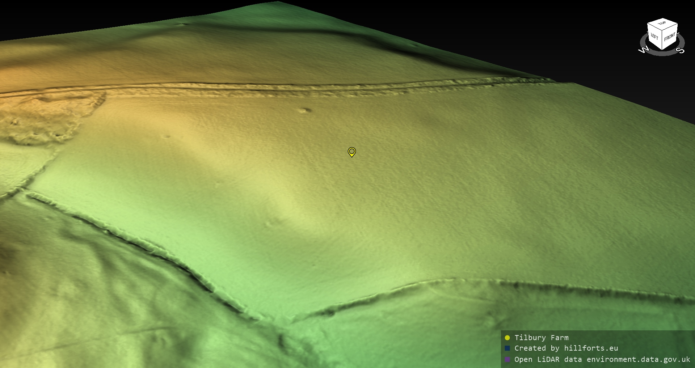The height and width of the screenshot is (368, 695).
Task: Select the FRONT face of the view cube
Action: [x=670, y=37]
